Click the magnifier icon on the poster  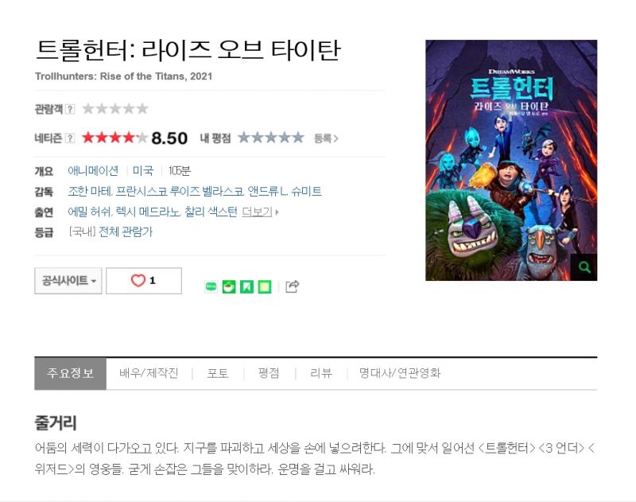coord(584,267)
